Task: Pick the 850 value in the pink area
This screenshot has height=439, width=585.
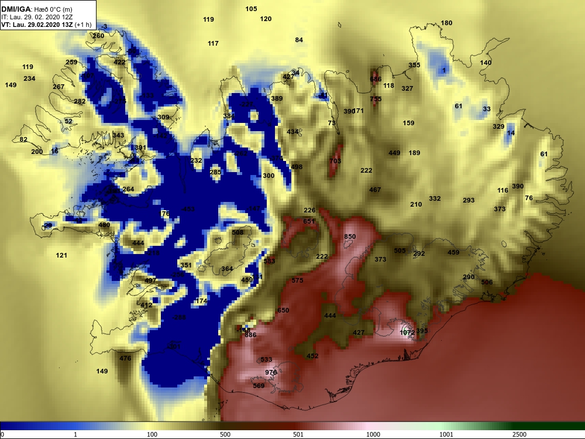Action: (x=350, y=236)
